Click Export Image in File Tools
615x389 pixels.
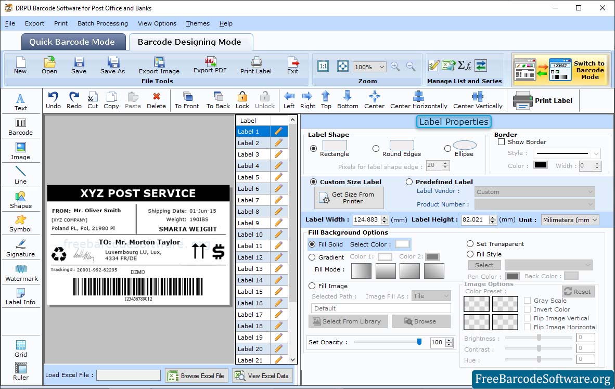pos(159,65)
